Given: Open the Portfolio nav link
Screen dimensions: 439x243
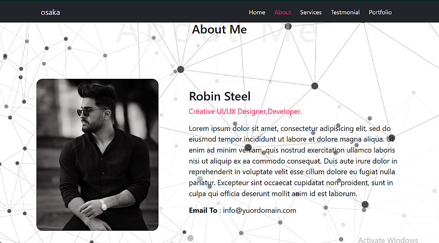Looking at the screenshot, I should pyautogui.click(x=380, y=12).
